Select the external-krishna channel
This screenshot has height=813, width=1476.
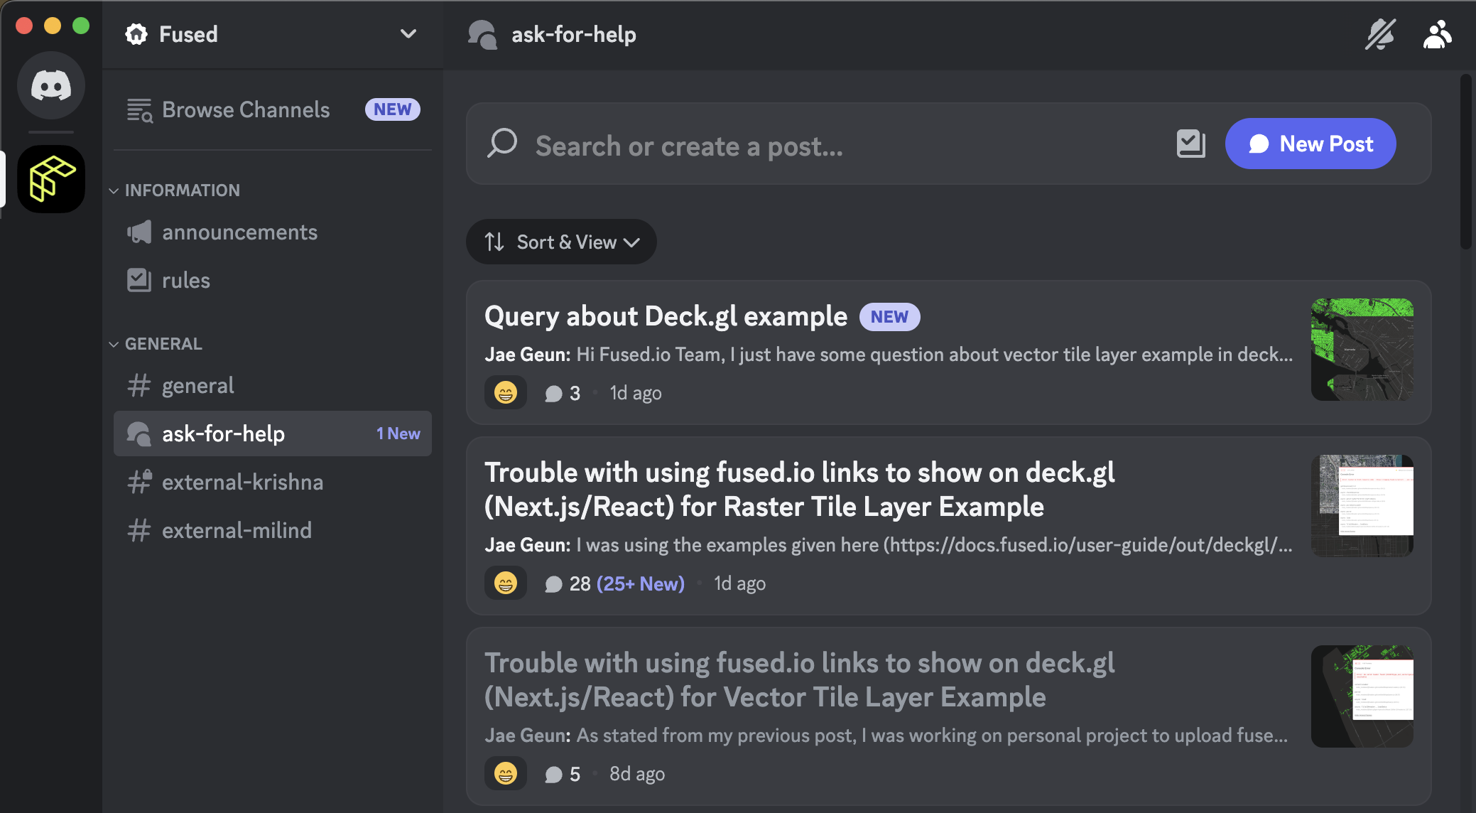pyautogui.click(x=242, y=482)
